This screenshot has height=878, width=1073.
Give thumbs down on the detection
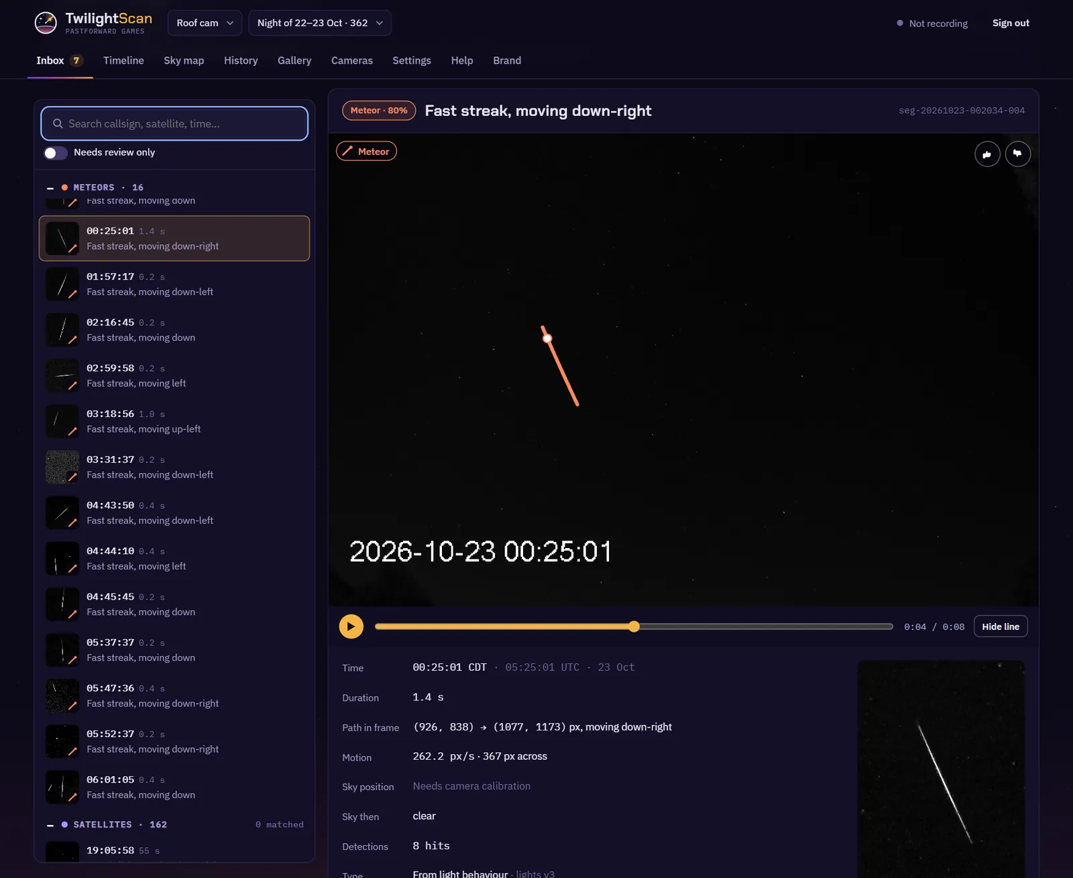pos(1018,154)
